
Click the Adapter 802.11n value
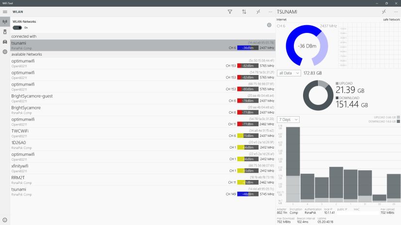(x=282, y=213)
